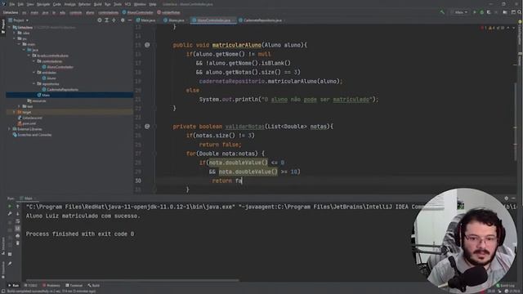
Task: Expand the test folder in the project tree
Action: 20,106
